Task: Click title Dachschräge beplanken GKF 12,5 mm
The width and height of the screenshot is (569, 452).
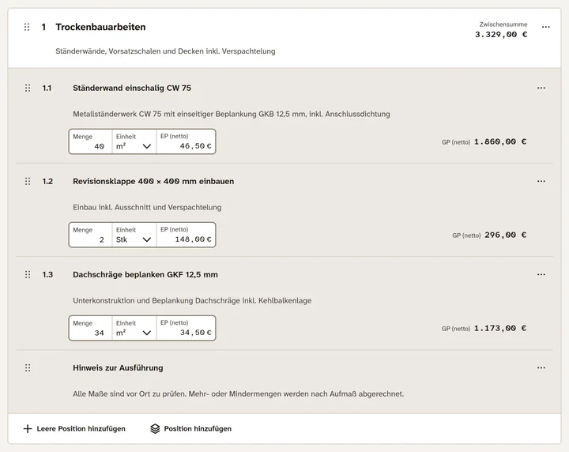Action: pos(145,274)
